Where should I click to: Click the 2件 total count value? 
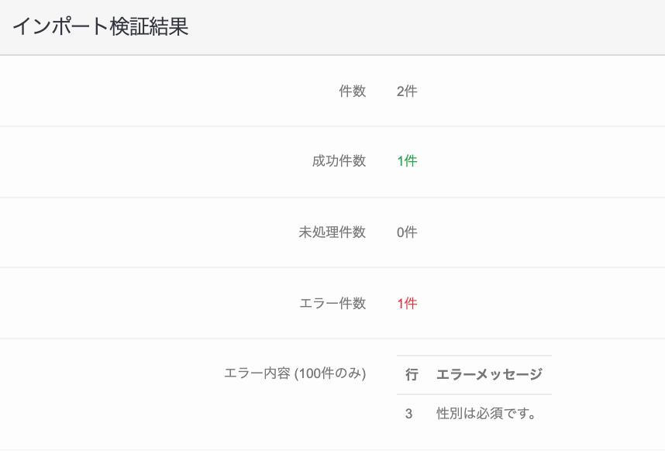(x=407, y=91)
